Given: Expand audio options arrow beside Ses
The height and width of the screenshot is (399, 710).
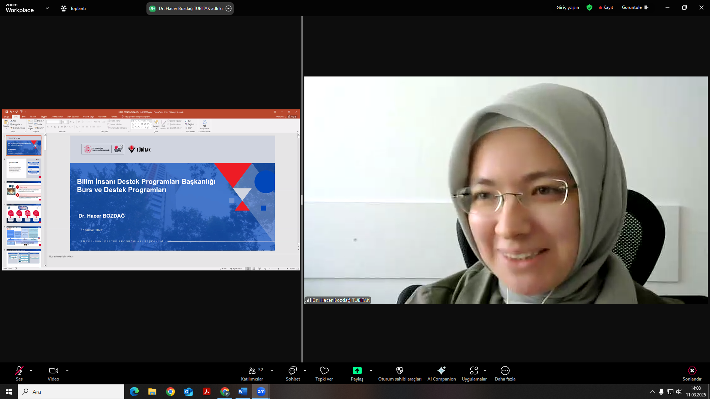Looking at the screenshot, I should click(x=31, y=371).
